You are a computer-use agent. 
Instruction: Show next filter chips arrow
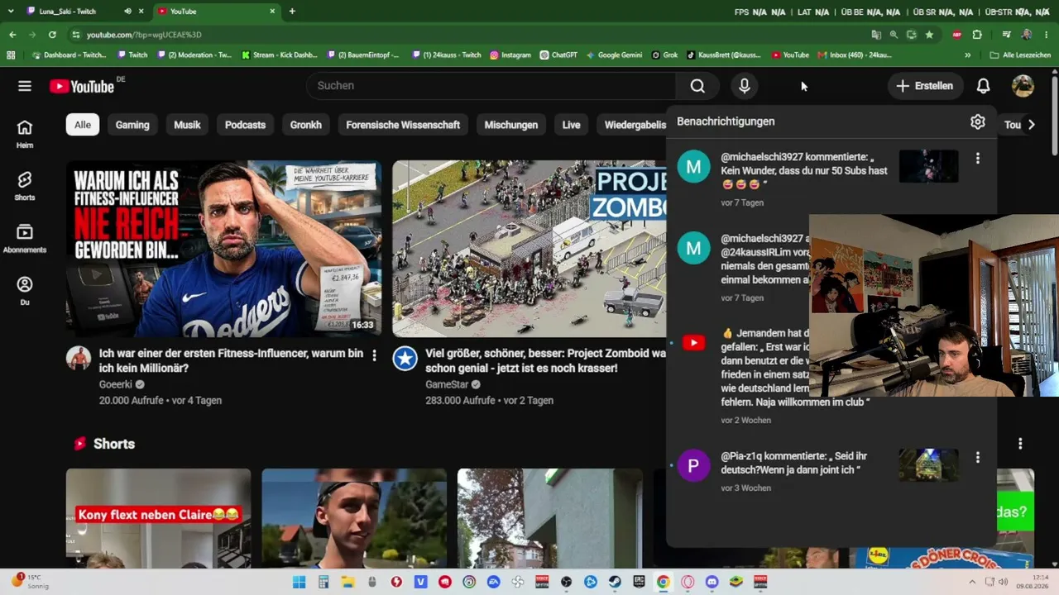point(1031,125)
